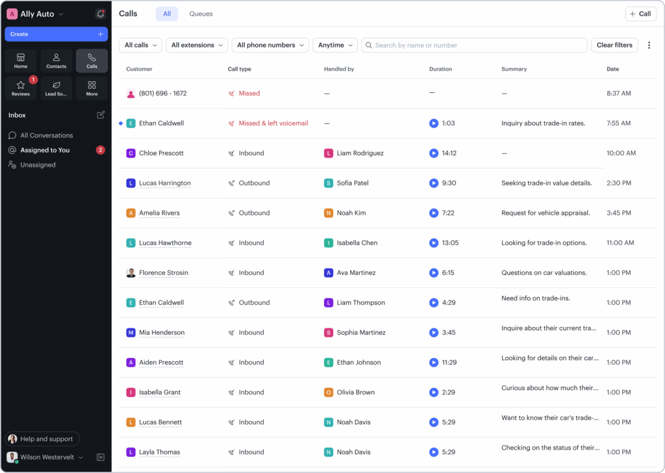The height and width of the screenshot is (473, 665).
Task: Open the More apps grid
Action: point(92,88)
